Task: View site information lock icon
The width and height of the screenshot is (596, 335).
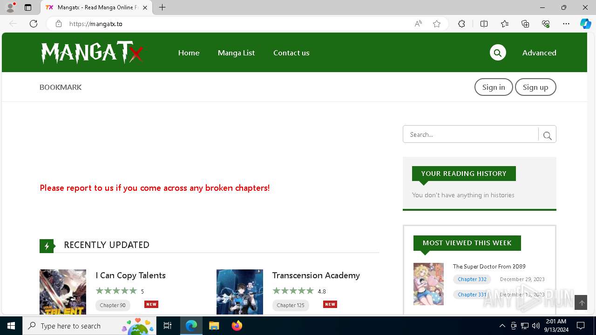Action: (59, 24)
